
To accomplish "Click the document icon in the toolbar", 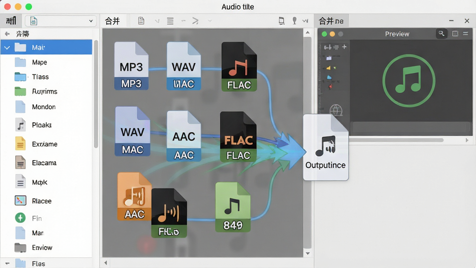I will pyautogui.click(x=141, y=20).
